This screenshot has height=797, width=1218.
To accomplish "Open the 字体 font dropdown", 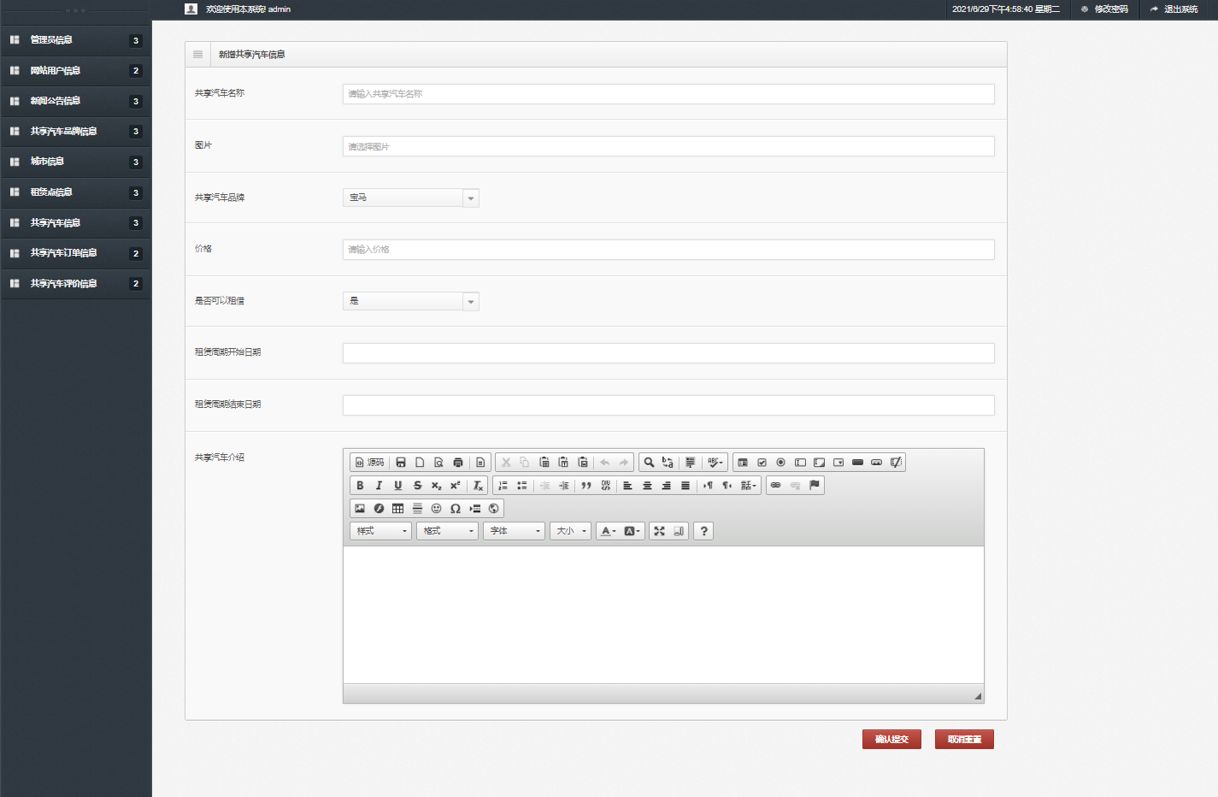I will tap(514, 531).
